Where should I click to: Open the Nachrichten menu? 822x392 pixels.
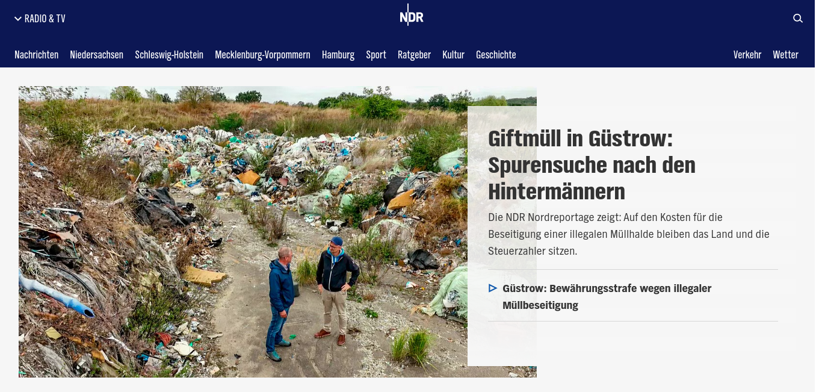point(37,55)
